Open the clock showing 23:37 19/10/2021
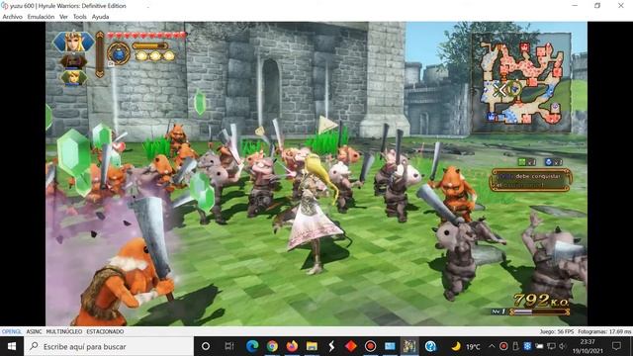The height and width of the screenshot is (356, 633). coord(588,346)
